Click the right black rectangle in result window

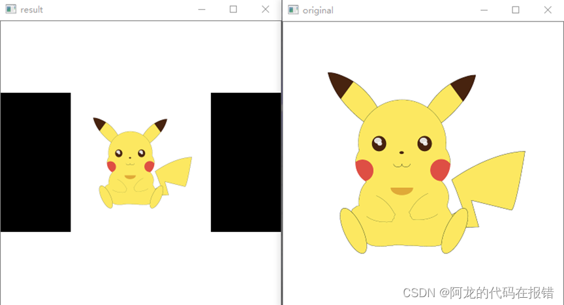pyautogui.click(x=245, y=162)
